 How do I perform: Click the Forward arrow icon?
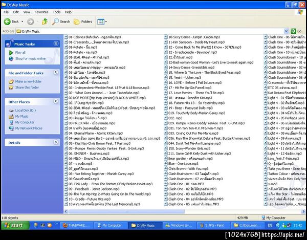[x=30, y=21]
